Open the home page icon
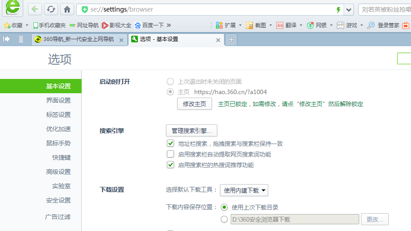 (67, 9)
